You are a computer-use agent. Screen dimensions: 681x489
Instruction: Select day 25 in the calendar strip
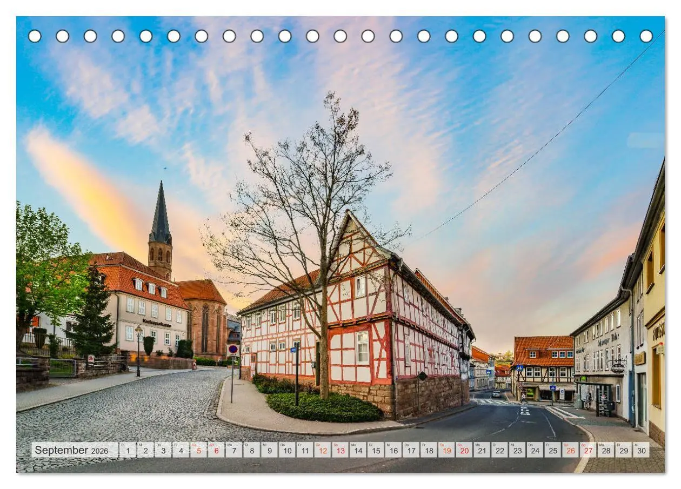(552, 450)
